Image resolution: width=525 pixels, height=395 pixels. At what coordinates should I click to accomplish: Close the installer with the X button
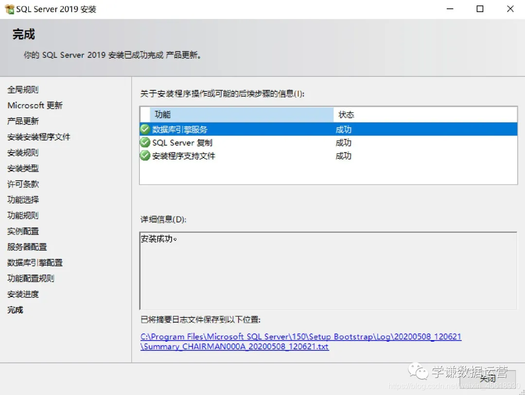pyautogui.click(x=510, y=9)
